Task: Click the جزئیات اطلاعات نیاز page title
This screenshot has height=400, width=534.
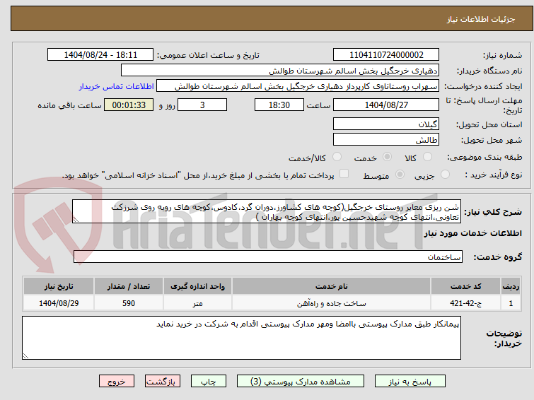Action: (x=481, y=19)
